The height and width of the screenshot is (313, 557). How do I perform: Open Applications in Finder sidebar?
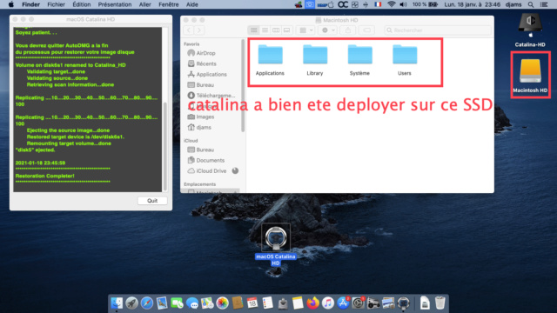coord(211,74)
